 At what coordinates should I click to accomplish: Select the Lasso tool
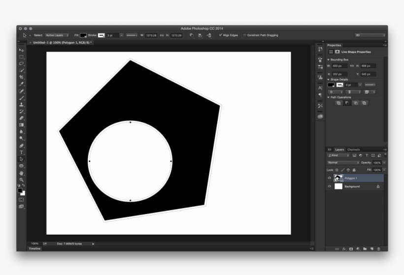click(x=21, y=63)
